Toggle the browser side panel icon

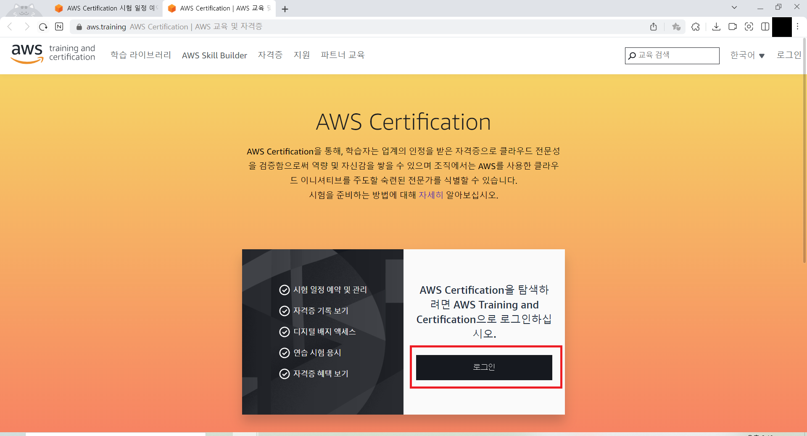[765, 27]
